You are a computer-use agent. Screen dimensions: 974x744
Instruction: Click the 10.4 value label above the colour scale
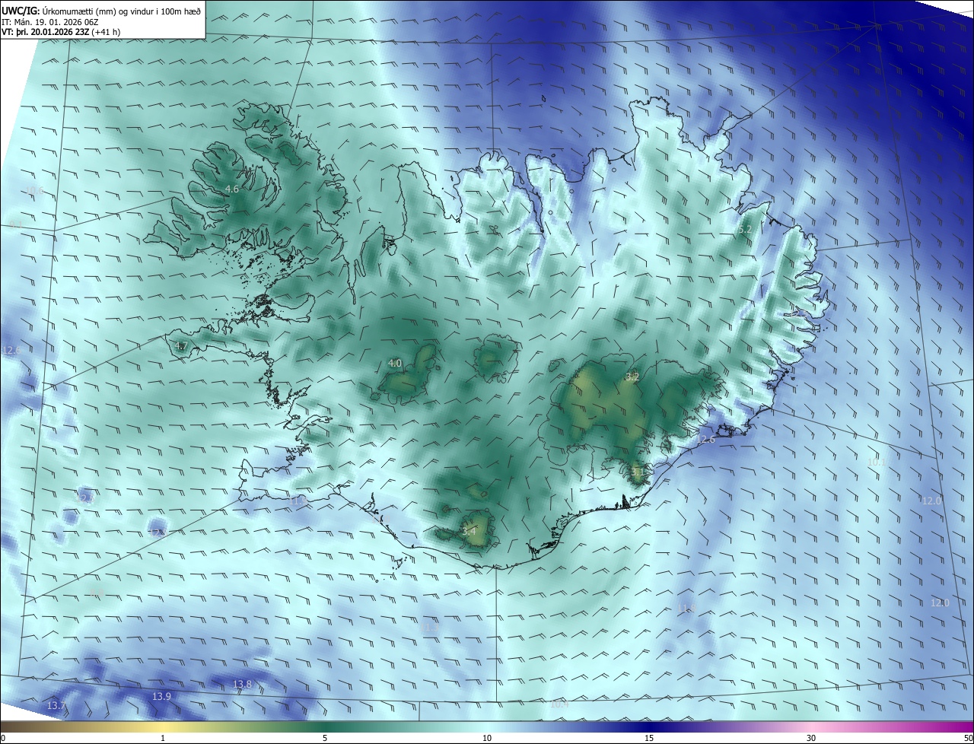pos(559,704)
